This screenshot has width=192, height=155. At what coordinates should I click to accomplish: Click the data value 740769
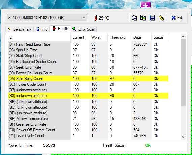[139, 136]
